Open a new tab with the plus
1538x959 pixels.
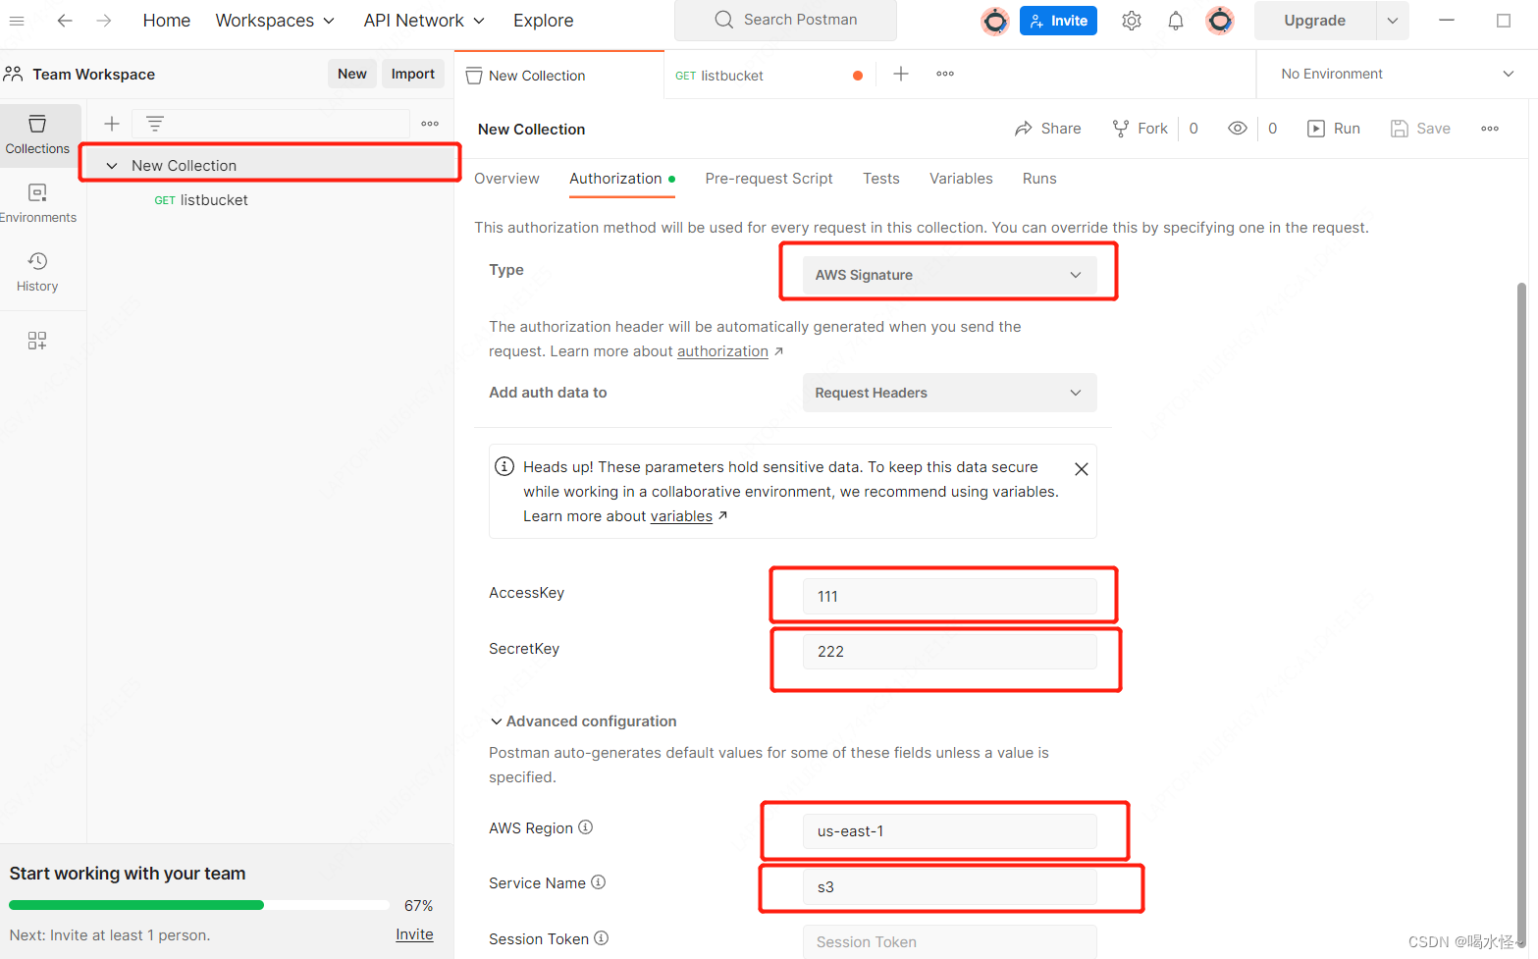coord(901,74)
